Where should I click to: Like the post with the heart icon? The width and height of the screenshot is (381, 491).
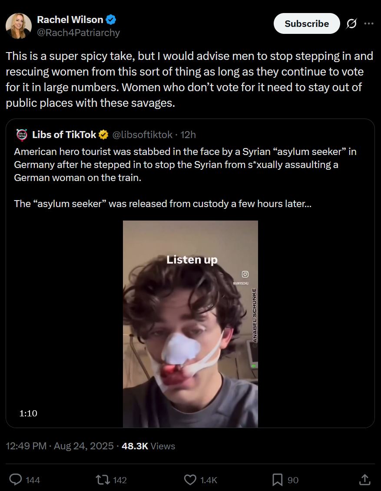coord(190,479)
